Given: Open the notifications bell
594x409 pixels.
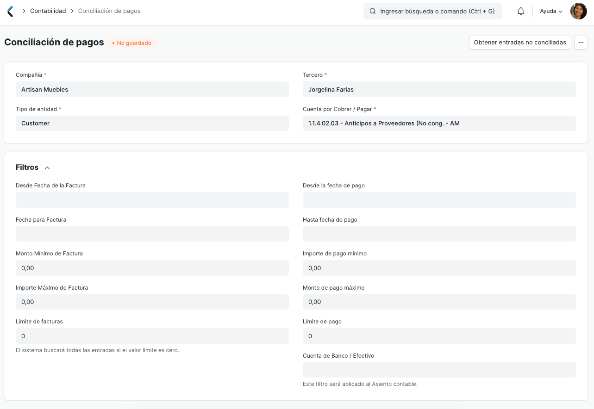Looking at the screenshot, I should point(521,11).
